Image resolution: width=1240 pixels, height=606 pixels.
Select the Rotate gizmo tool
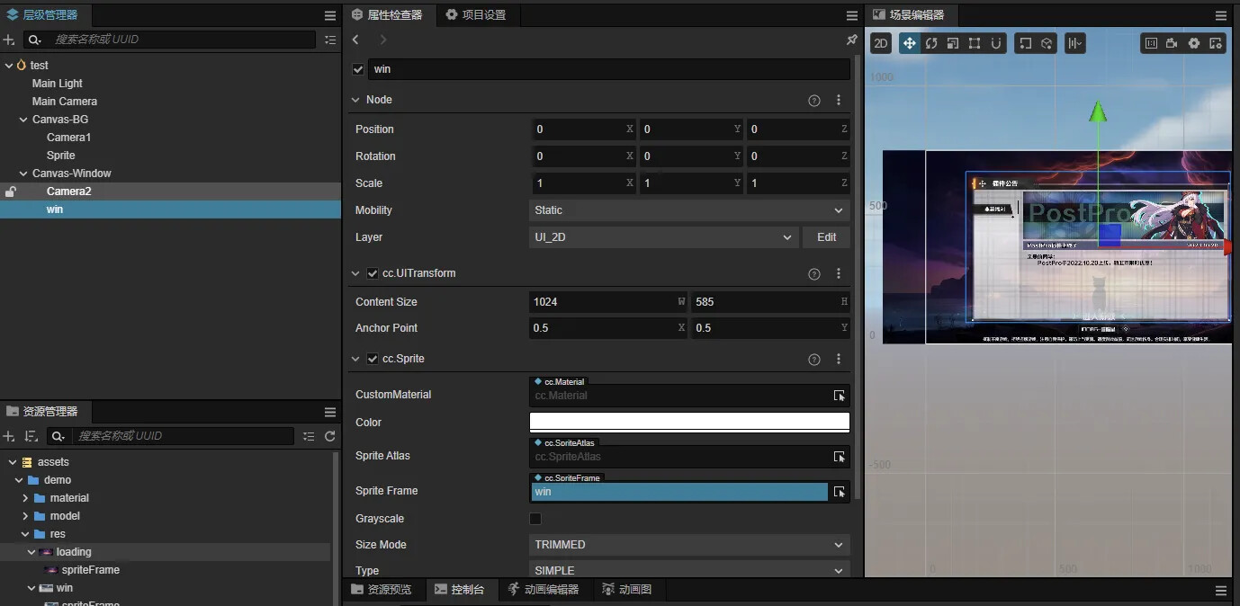tap(931, 43)
